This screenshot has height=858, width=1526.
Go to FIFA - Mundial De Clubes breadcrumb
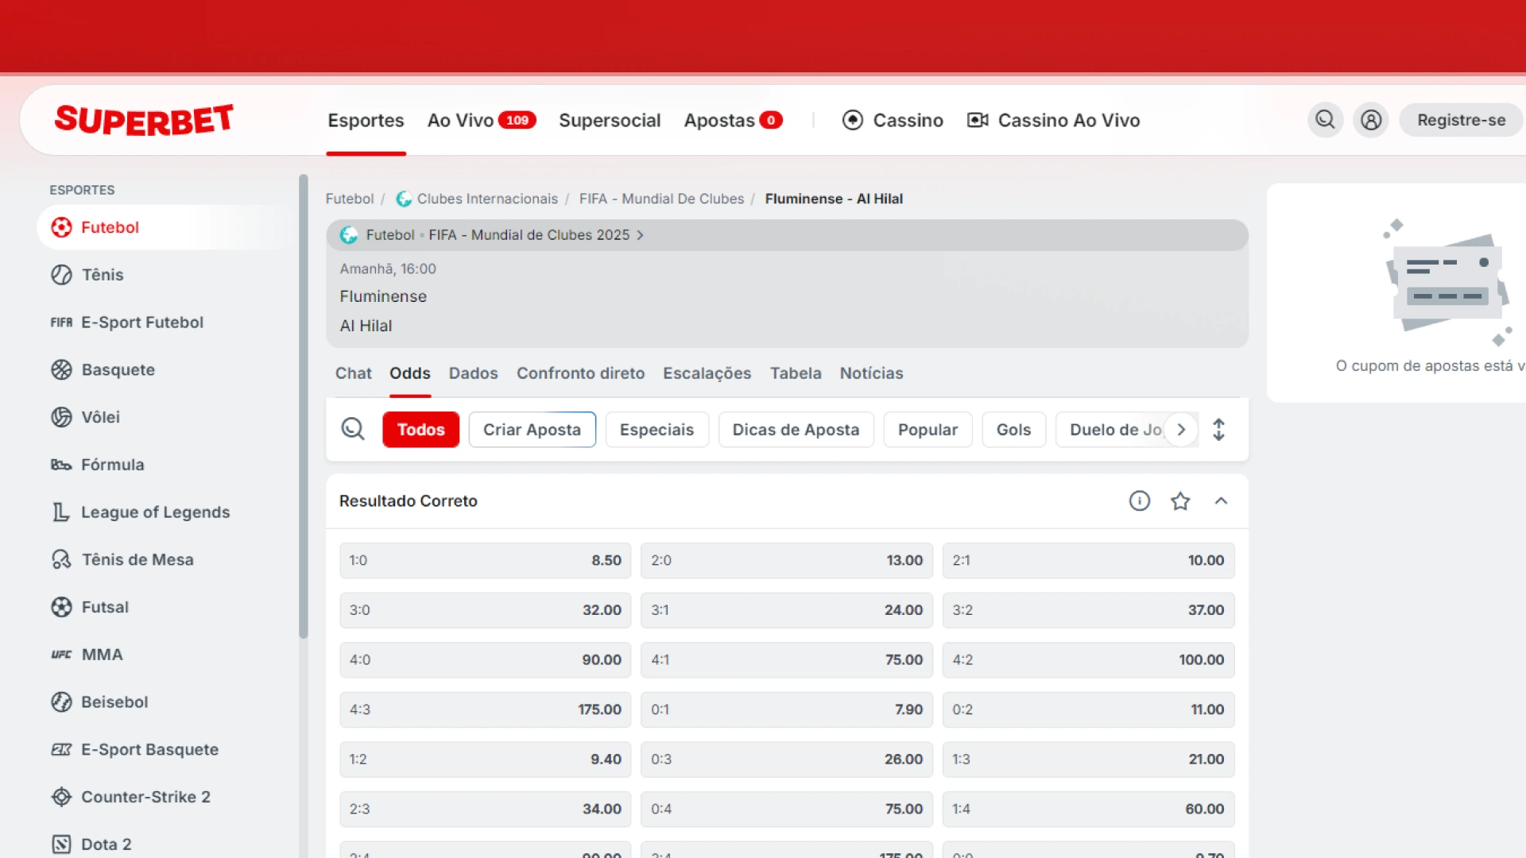661,199
